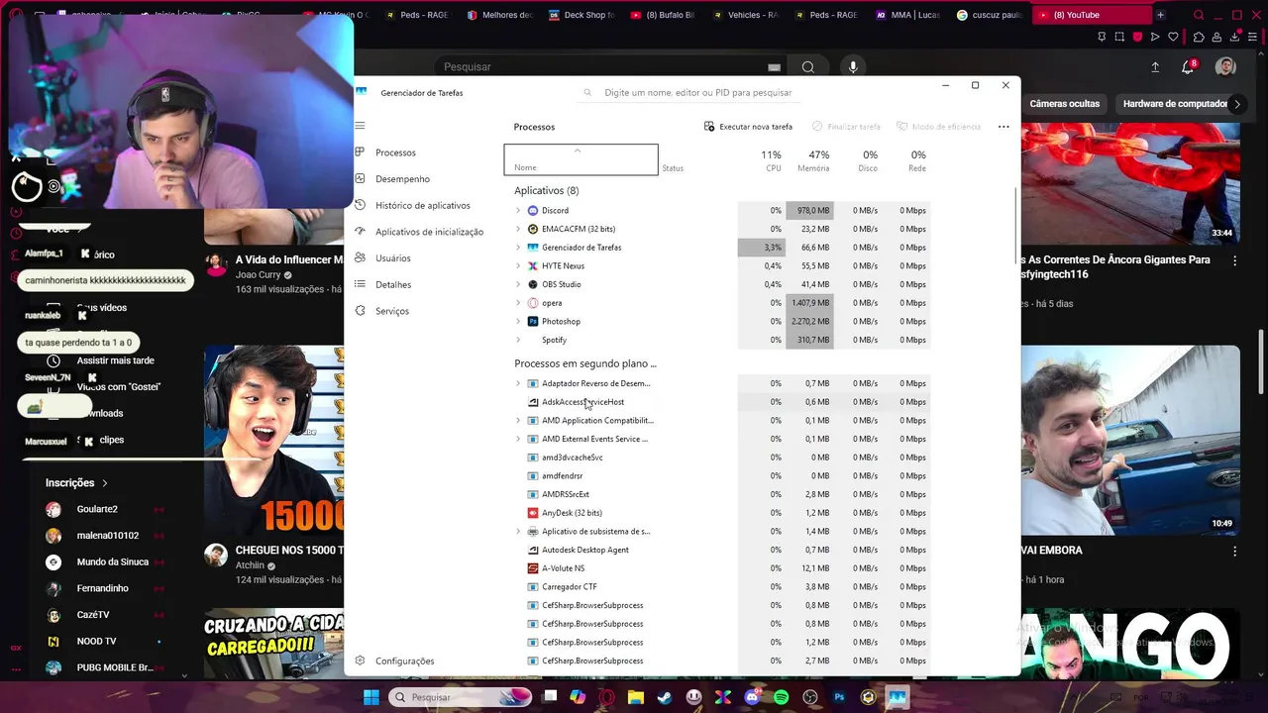1268x713 pixels.
Task: Open Histórico de aplicativos section
Action: (423, 205)
